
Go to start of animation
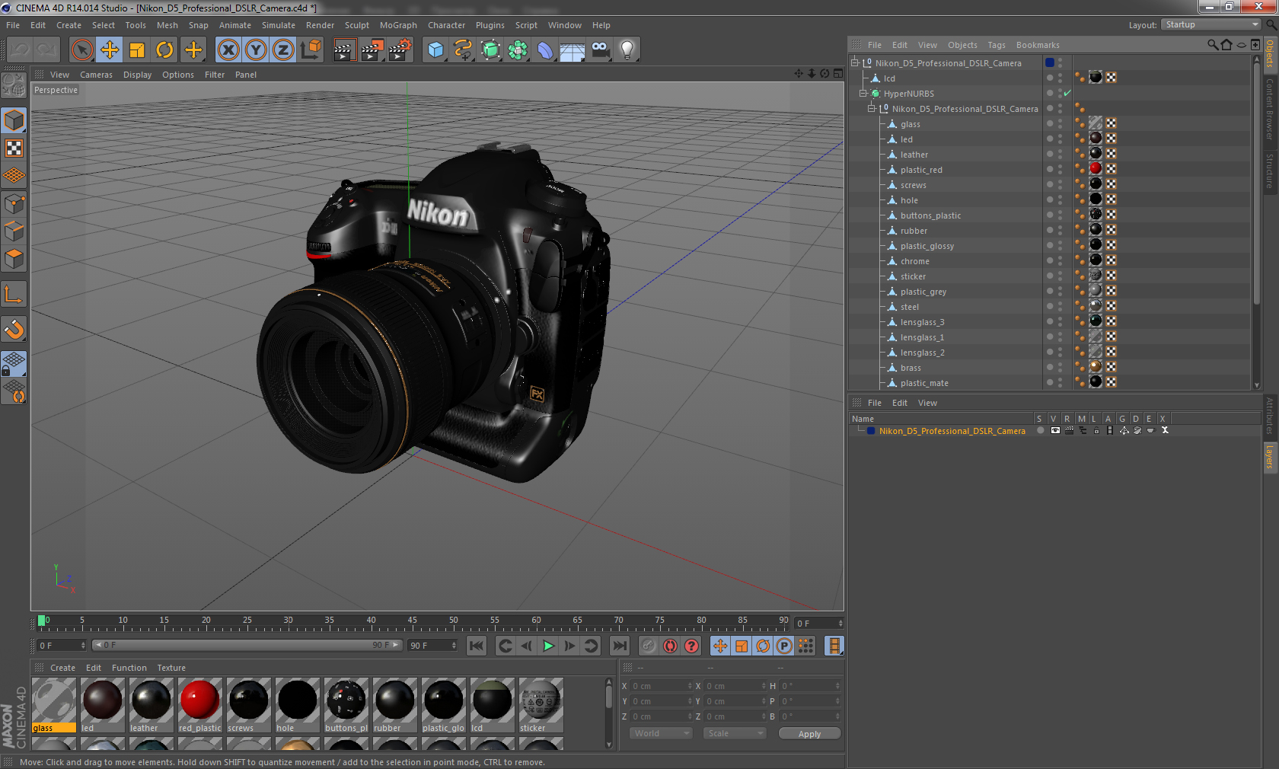click(x=477, y=646)
